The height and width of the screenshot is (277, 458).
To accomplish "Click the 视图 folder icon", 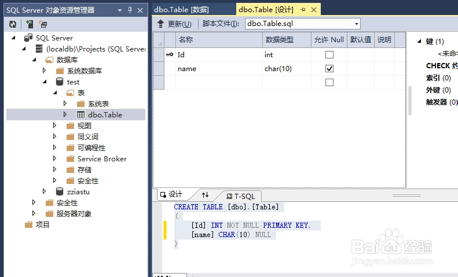I will click(71, 125).
